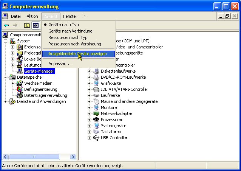Click the USB-Controller icon
This screenshot has height=171, width=241.
tap(96, 138)
